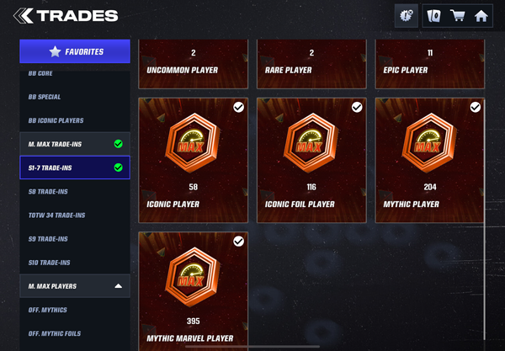The width and height of the screenshot is (505, 351).
Task: Collapse the M. Max Players section arrow
Action: click(118, 286)
